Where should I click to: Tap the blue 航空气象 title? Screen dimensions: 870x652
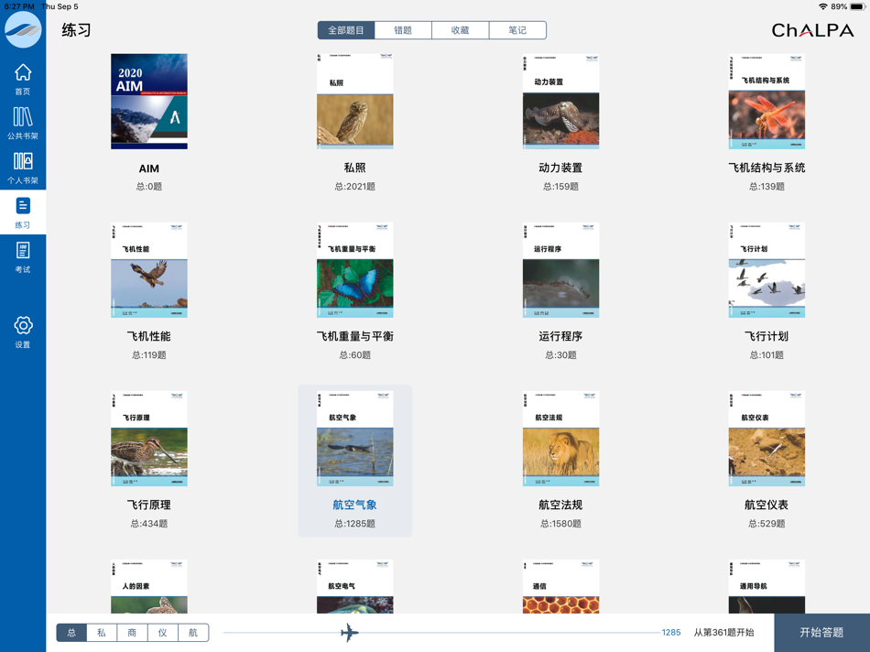coord(355,505)
